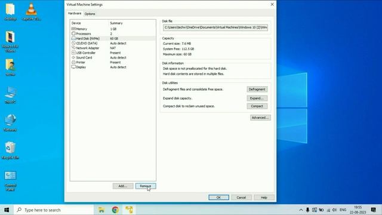The width and height of the screenshot is (382, 215).
Task: Open Help for VM settings
Action: click(264, 198)
